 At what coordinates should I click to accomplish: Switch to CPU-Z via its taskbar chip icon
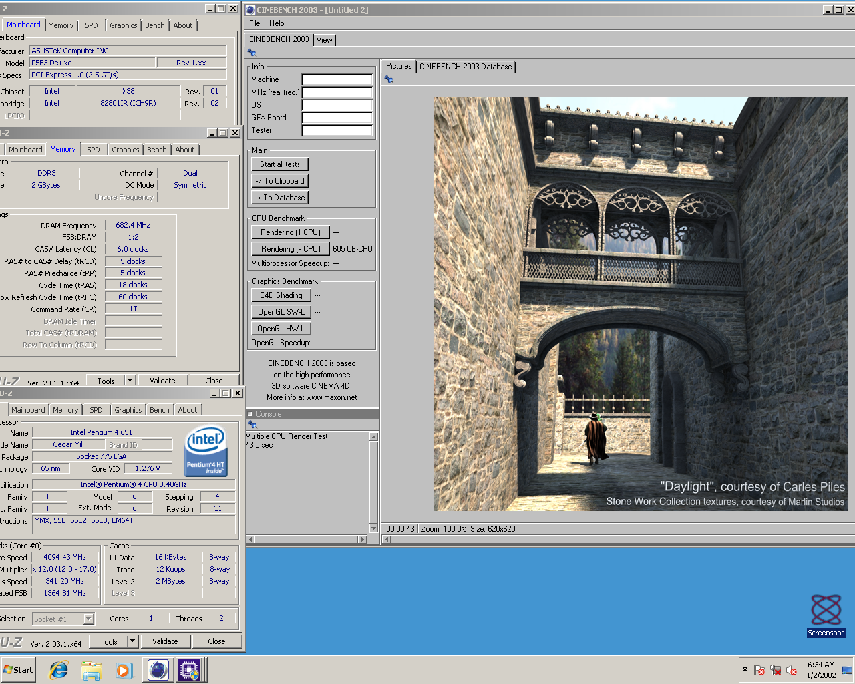[x=189, y=670]
